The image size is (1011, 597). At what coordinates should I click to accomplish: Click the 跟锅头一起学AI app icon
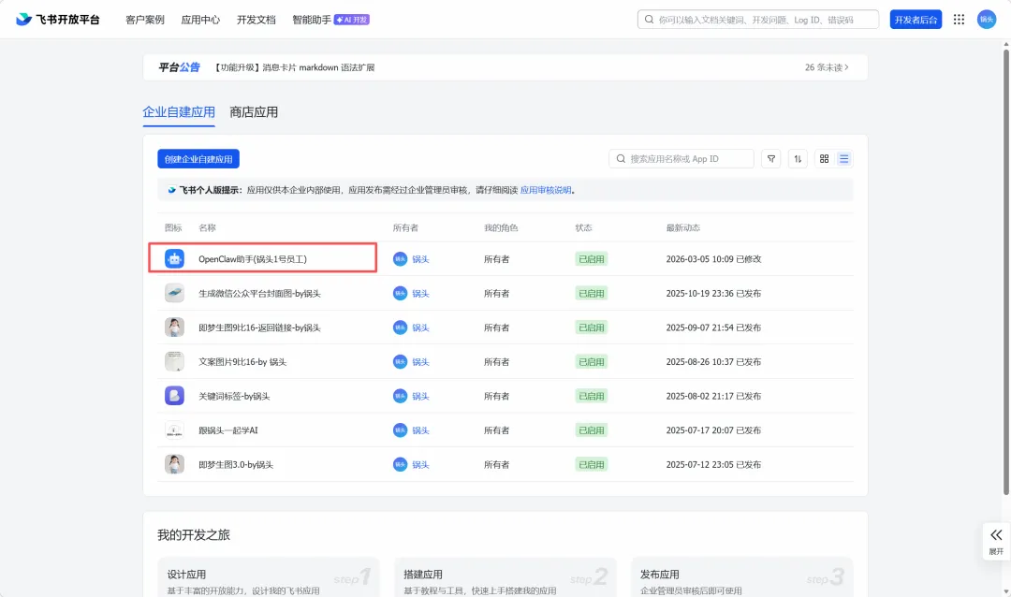174,430
